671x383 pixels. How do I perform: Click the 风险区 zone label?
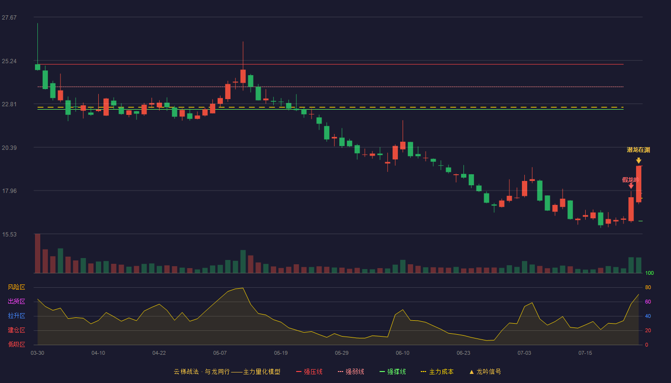click(x=16, y=287)
